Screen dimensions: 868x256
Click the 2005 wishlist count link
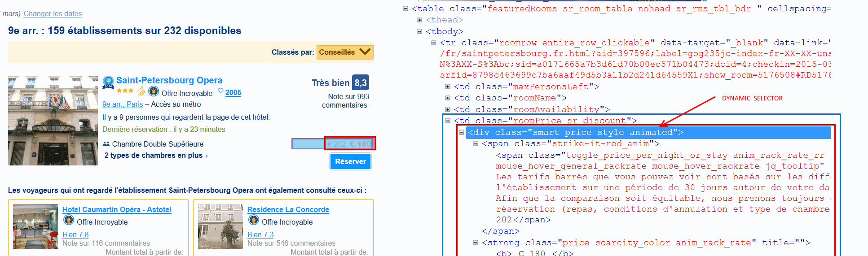pyautogui.click(x=233, y=92)
